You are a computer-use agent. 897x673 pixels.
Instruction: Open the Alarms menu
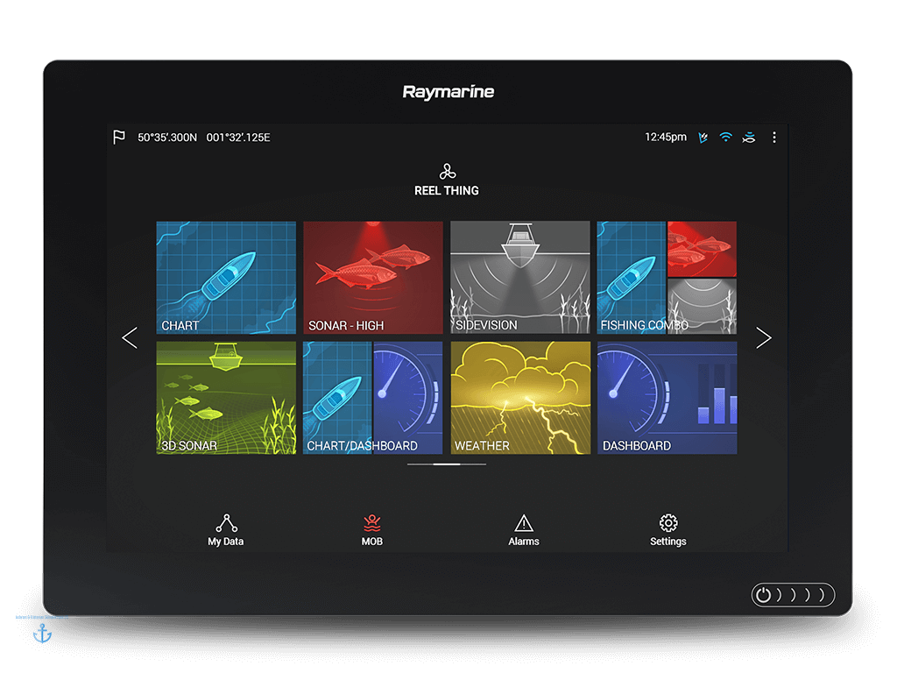524,529
